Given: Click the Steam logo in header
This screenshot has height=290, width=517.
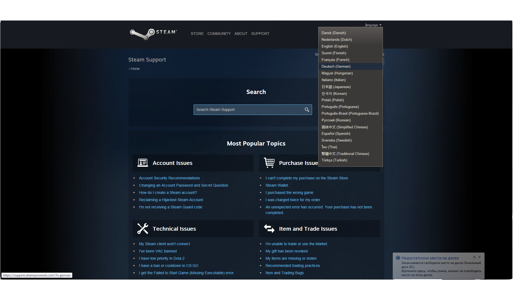Looking at the screenshot, I should (153, 34).
